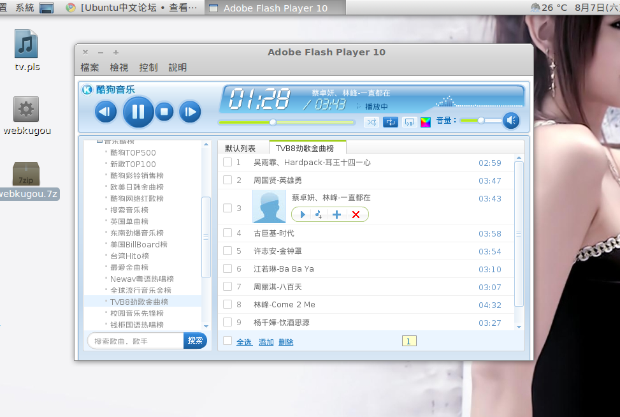620x417 pixels.
Task: Play song 3 using its blue play arrow
Action: pos(303,214)
